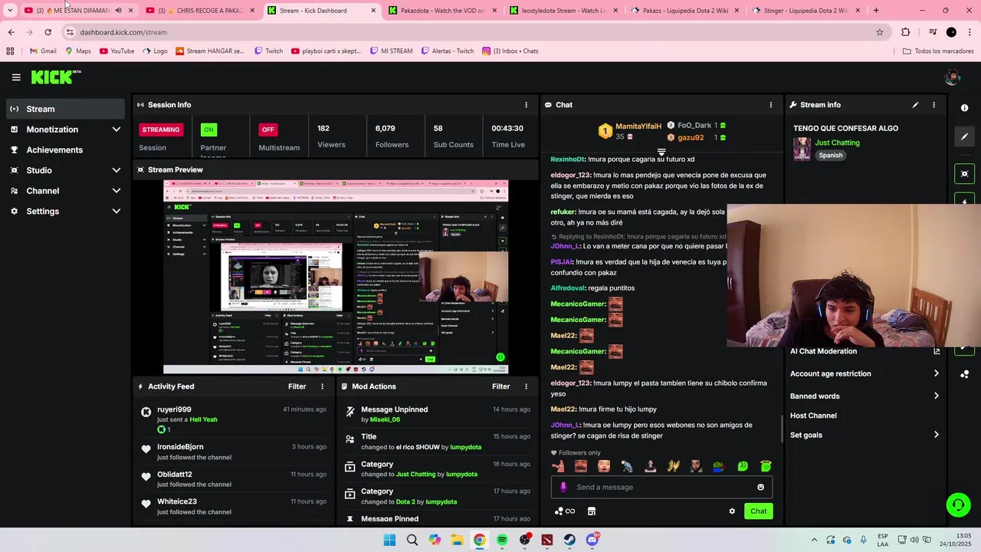Switch to CHRIS RECOGE A PAKAZ tab

[201, 11]
